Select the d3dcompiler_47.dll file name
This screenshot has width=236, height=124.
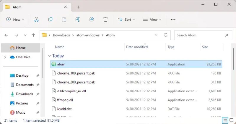coord(71,91)
